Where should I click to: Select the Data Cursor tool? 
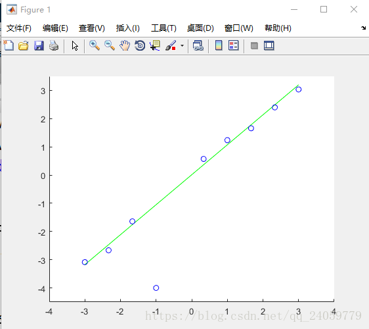pyautogui.click(x=155, y=45)
